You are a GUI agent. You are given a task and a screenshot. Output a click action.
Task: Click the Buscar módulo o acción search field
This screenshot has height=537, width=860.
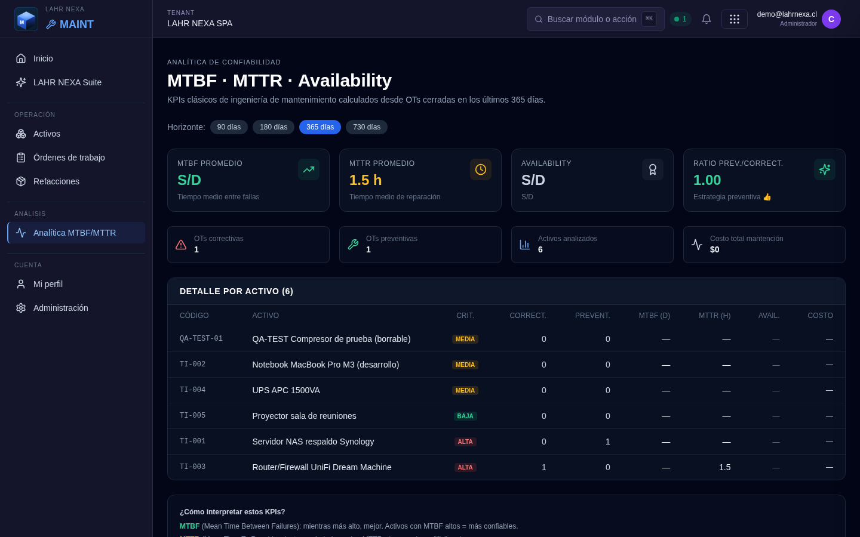[x=595, y=19]
